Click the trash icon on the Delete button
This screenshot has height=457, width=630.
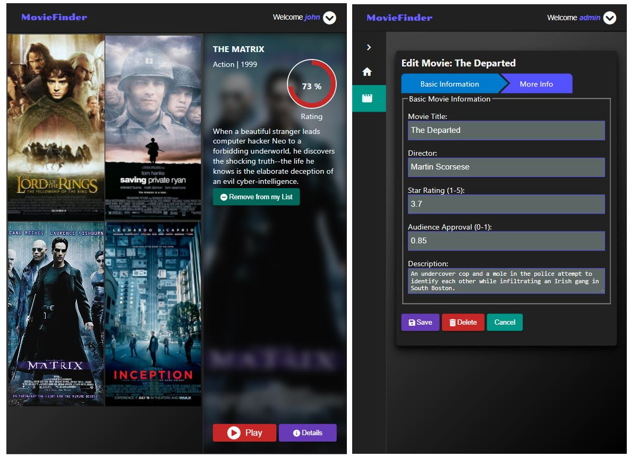(x=454, y=322)
